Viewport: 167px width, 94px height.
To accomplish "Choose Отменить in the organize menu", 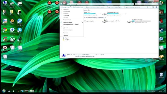I will pos(66,15).
